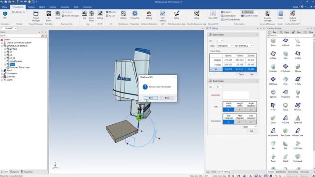Click Export To Video
The image size is (315, 177).
click(250, 16)
